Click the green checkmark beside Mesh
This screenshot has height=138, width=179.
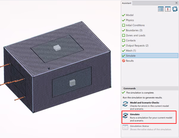click(x=124, y=51)
